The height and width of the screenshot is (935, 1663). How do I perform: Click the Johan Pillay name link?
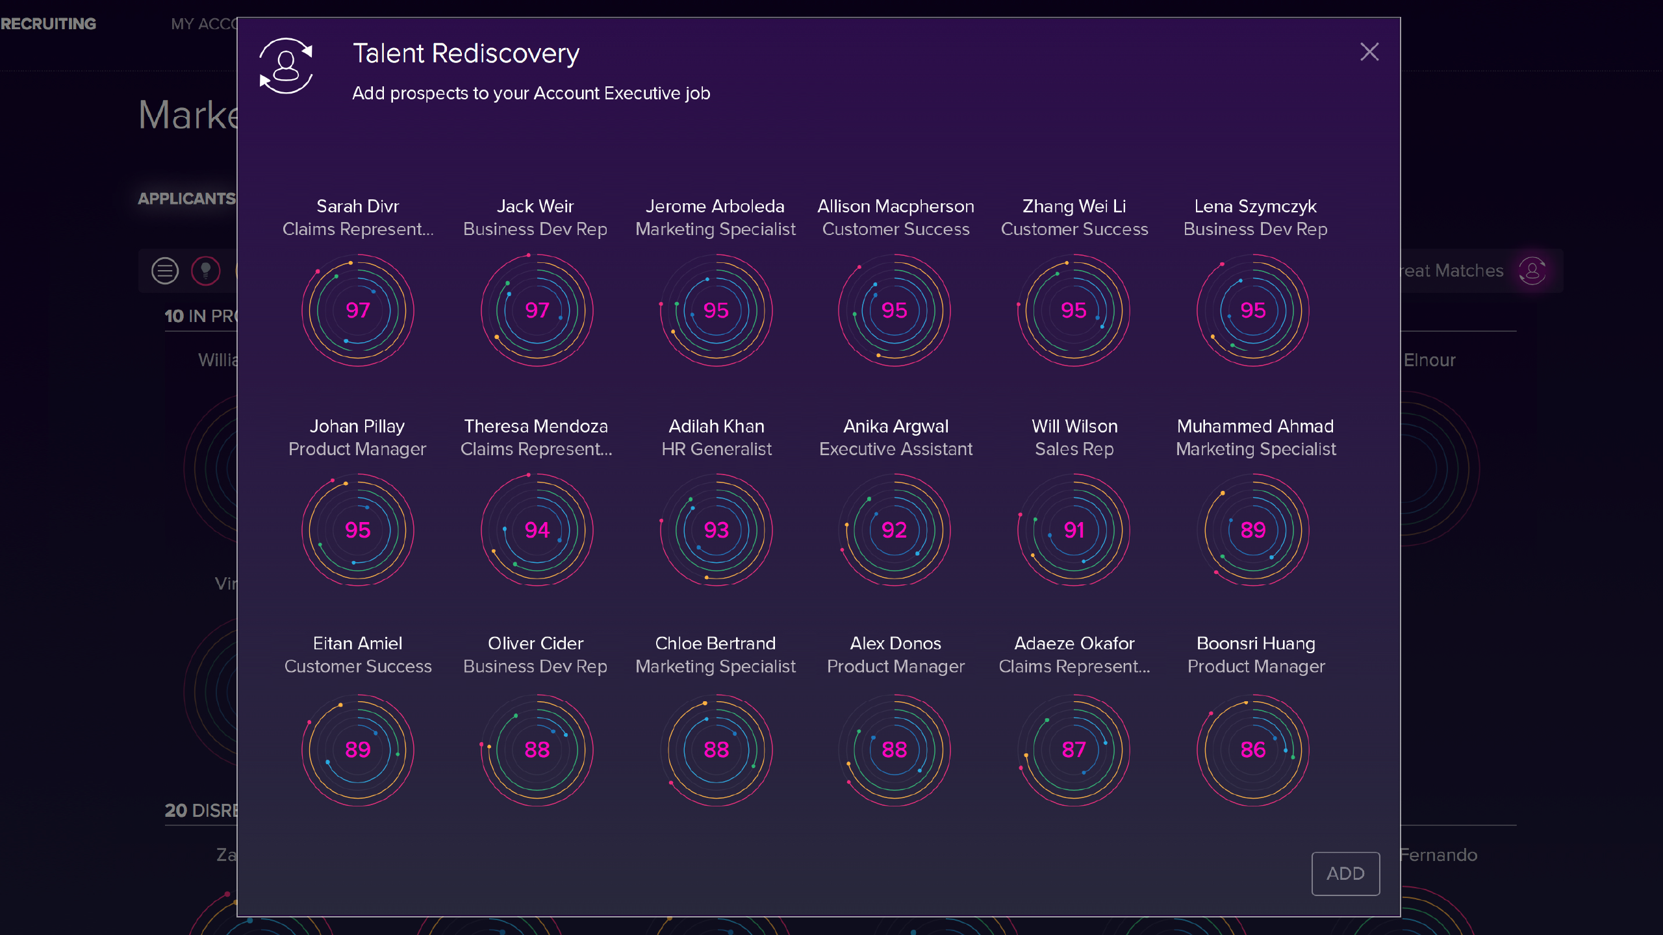coord(357,426)
